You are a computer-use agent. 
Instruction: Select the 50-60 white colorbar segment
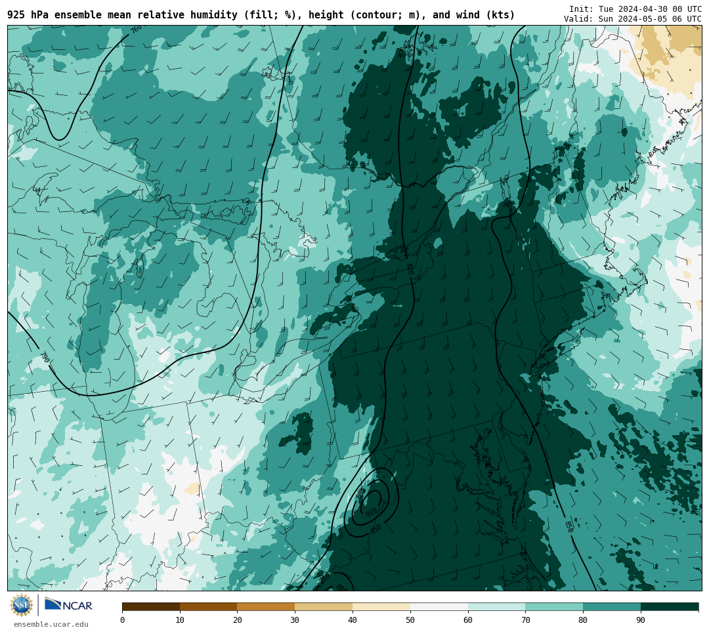click(439, 606)
